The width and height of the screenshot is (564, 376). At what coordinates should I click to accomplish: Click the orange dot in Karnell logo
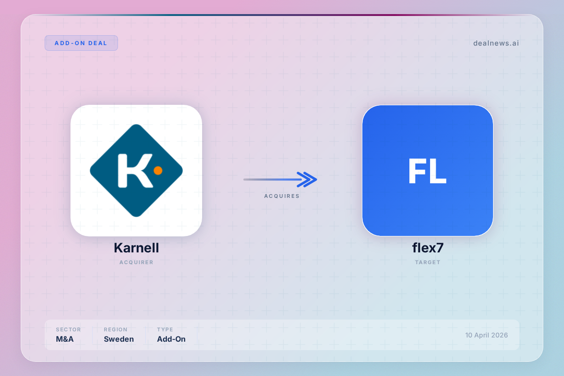click(x=158, y=171)
